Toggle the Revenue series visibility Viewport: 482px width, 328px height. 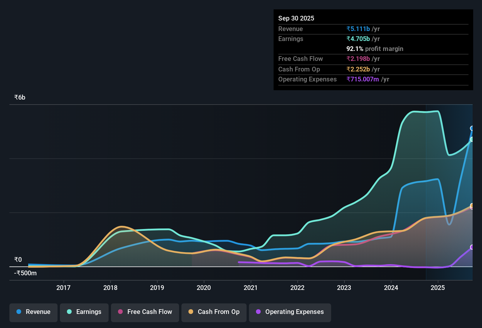(33, 312)
